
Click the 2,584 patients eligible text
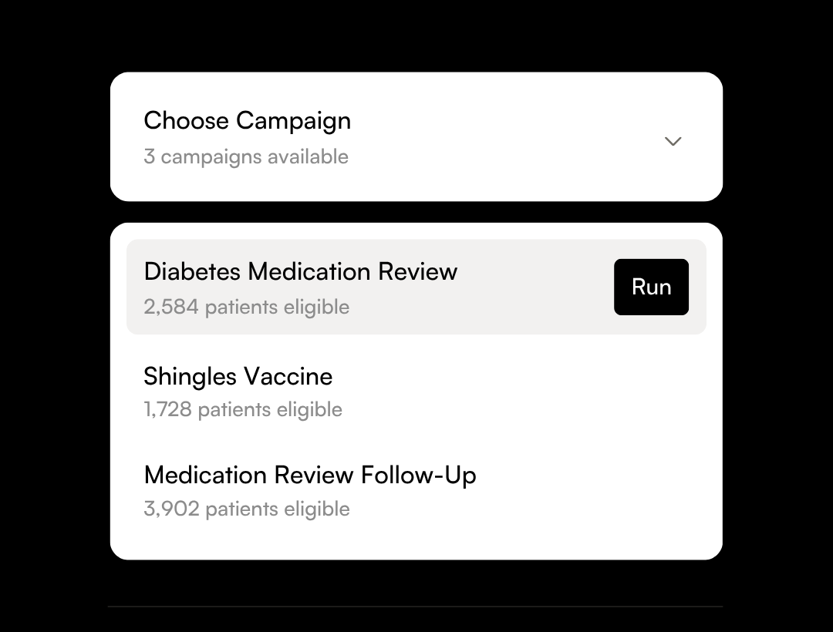[x=246, y=307]
